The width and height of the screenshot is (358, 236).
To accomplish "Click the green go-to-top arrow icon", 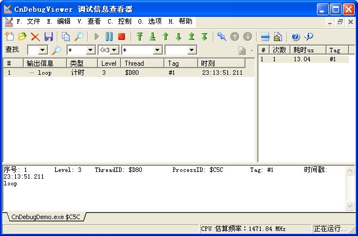I will pos(140,37).
